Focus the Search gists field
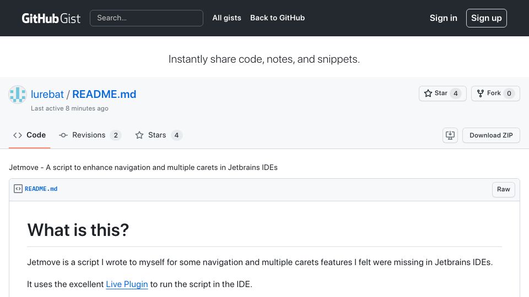Viewport: 529px width, 297px height. (147, 18)
